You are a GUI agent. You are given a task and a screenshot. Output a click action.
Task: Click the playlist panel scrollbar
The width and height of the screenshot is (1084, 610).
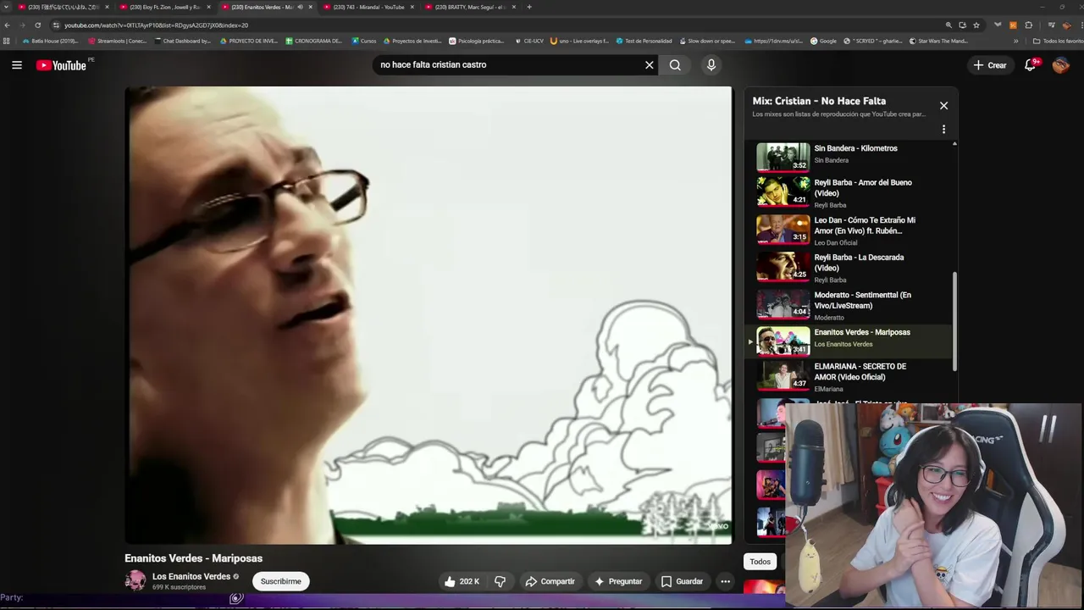pyautogui.click(x=954, y=320)
